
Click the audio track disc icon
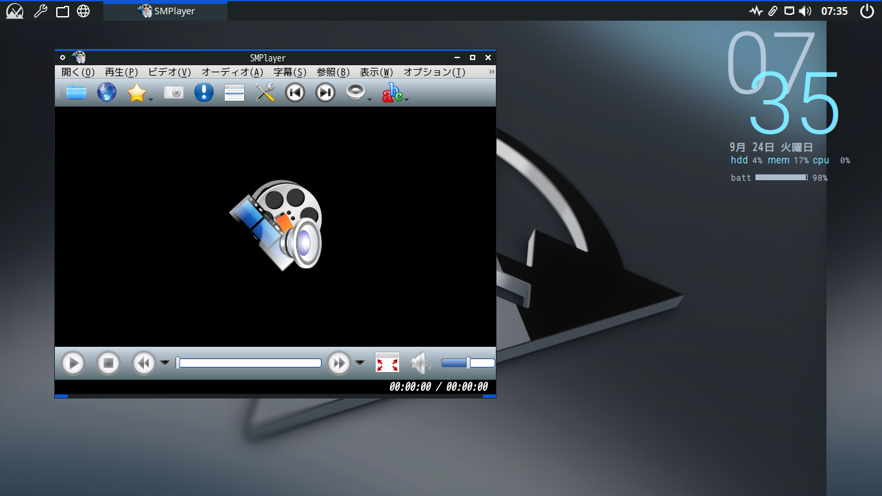coord(356,92)
